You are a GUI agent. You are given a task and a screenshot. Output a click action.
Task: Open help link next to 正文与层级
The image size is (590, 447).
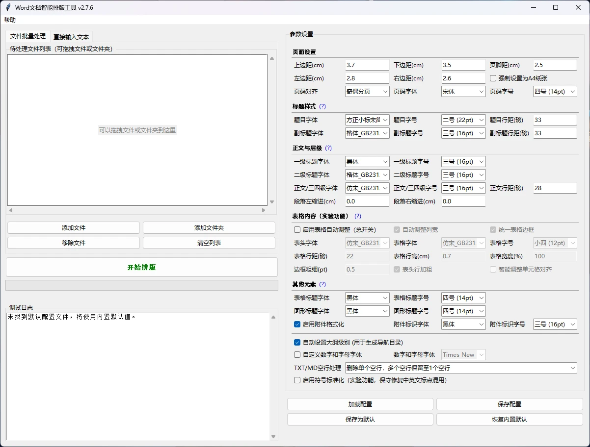(x=328, y=148)
